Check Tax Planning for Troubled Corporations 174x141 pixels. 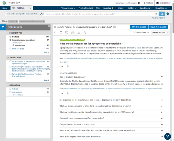point(10,67)
